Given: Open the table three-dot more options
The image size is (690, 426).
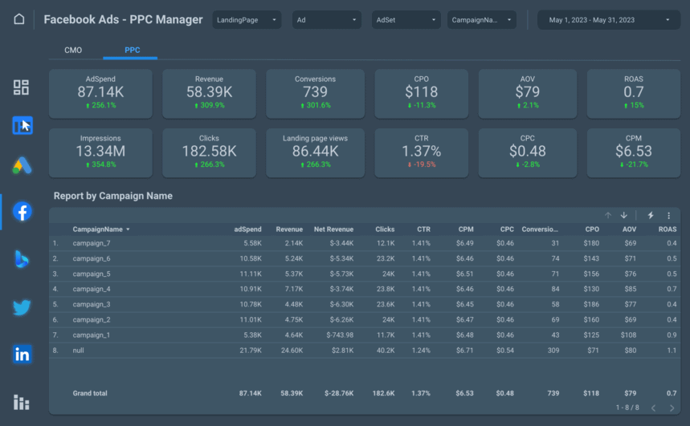Looking at the screenshot, I should coord(669,216).
